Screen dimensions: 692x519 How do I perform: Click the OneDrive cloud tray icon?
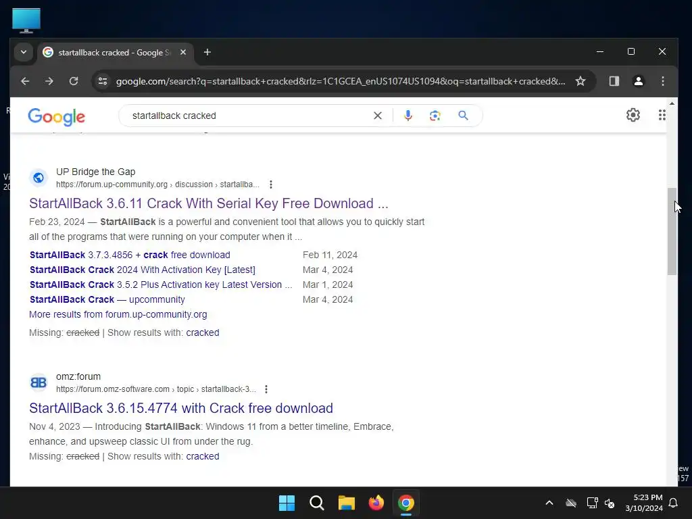tap(571, 503)
